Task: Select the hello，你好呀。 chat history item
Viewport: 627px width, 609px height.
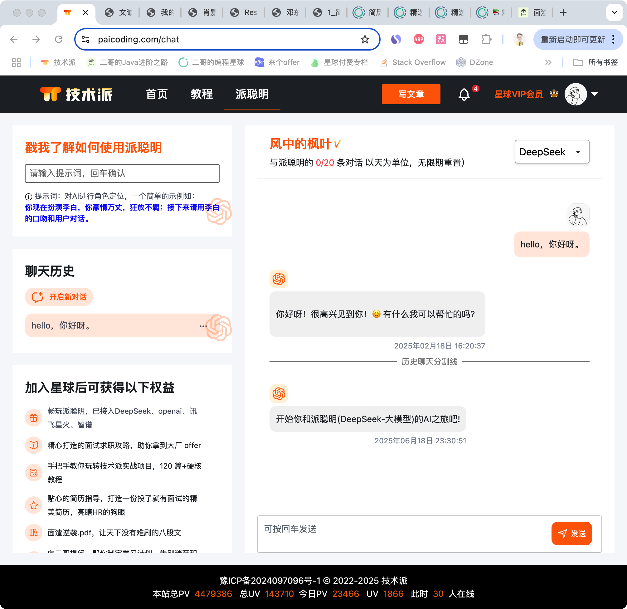Action: tap(122, 325)
